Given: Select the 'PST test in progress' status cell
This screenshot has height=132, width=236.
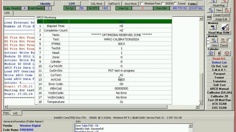Looking at the screenshot, I should [121, 71].
